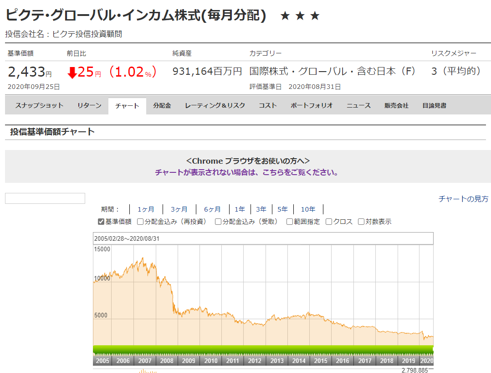Open the 販売会社 tab

coord(396,106)
